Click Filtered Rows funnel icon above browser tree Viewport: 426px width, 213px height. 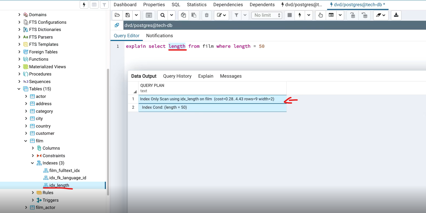click(104, 5)
